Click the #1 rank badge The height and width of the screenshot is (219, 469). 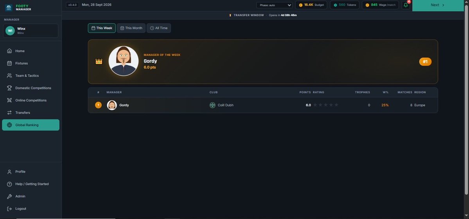pyautogui.click(x=425, y=62)
